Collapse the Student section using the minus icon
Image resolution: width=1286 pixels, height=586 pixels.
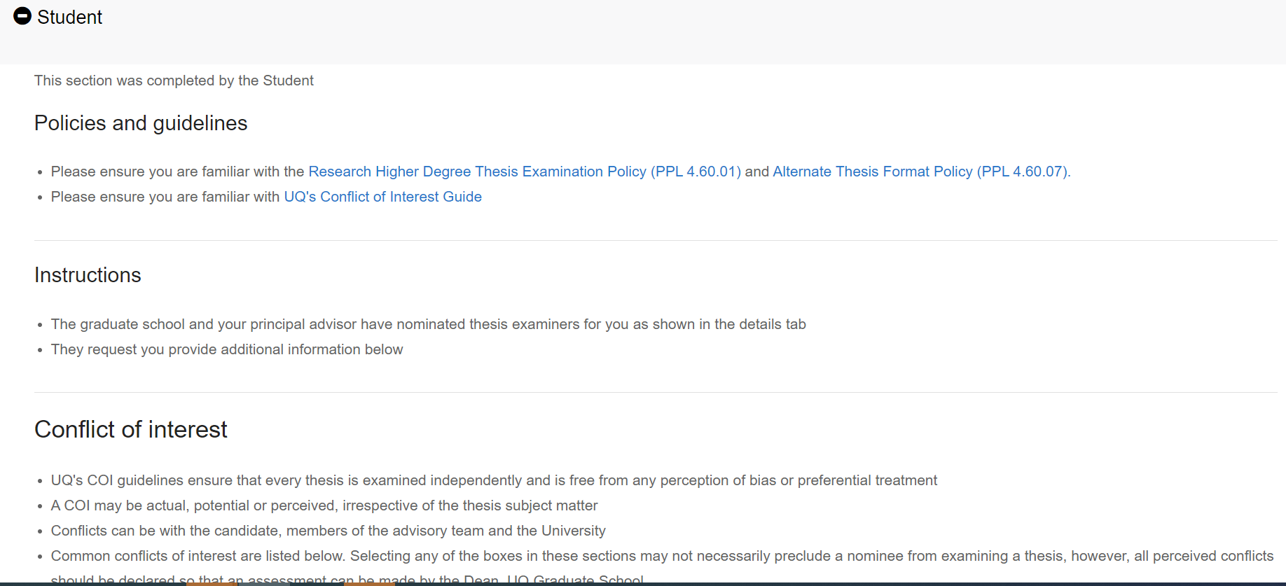click(22, 16)
